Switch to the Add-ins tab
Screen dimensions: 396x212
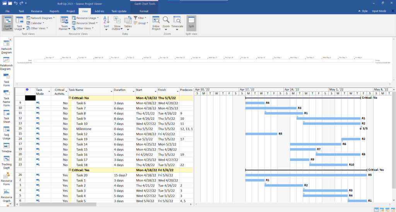[99, 11]
